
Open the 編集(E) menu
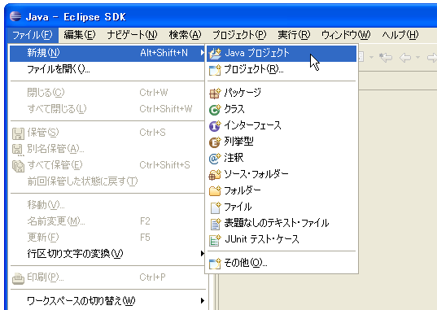click(80, 35)
